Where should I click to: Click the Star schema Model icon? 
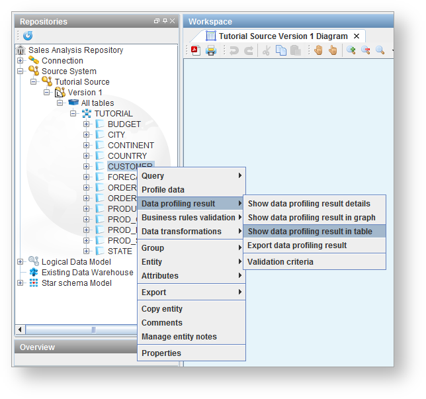[34, 283]
